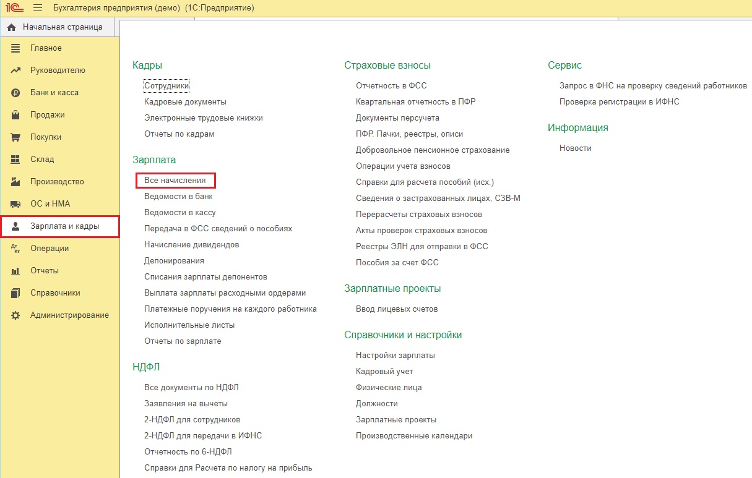Open the Банк и касса section icon
The width and height of the screenshot is (752, 478).
point(15,92)
